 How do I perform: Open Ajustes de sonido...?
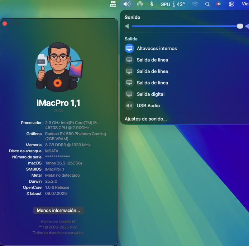(x=145, y=119)
